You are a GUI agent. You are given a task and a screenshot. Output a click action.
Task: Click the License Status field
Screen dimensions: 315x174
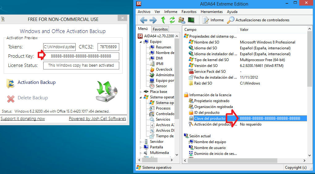pos(81,65)
